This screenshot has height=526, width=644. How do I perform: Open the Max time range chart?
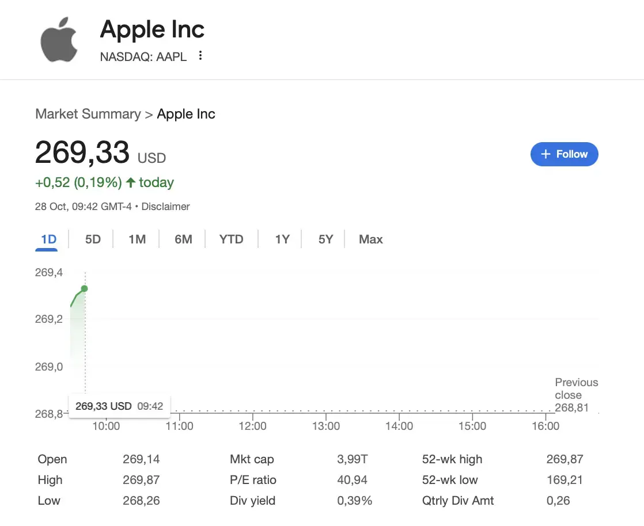coord(370,239)
